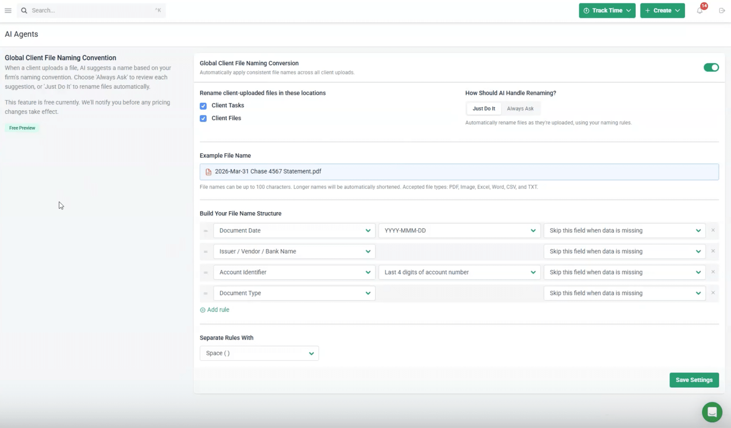Open missing-data dropdown in Document Date row

(x=625, y=231)
